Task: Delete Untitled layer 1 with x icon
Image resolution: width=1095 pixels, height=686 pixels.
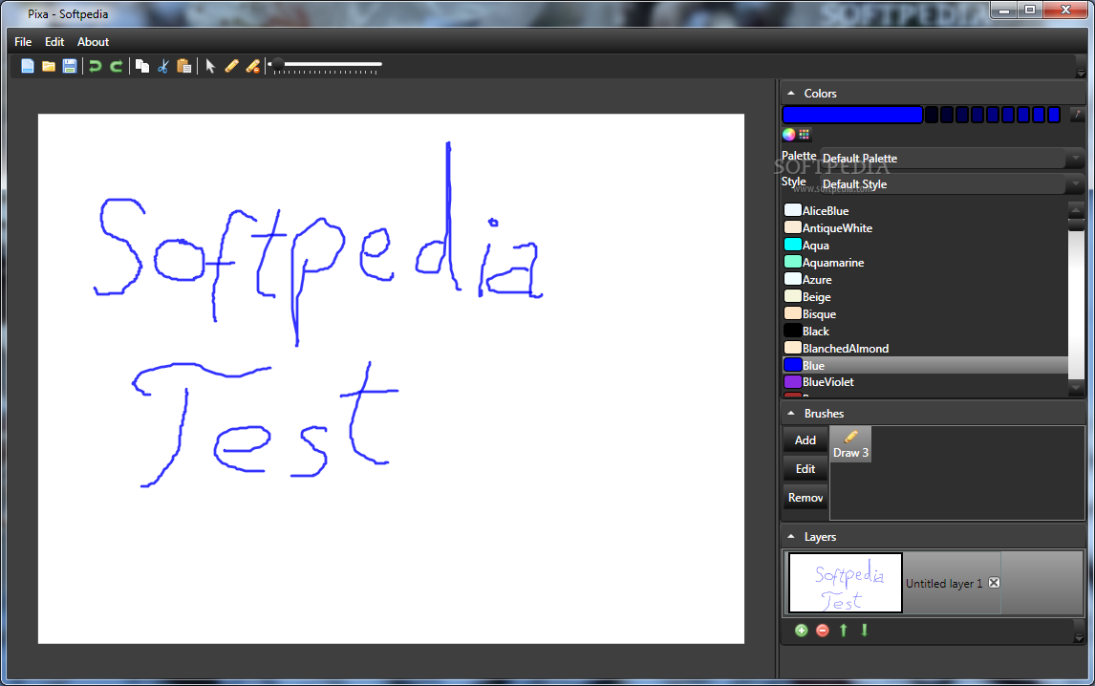Action: click(994, 583)
